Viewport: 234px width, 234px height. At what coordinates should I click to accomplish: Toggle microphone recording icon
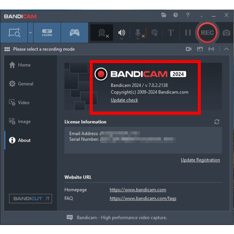click(138, 32)
